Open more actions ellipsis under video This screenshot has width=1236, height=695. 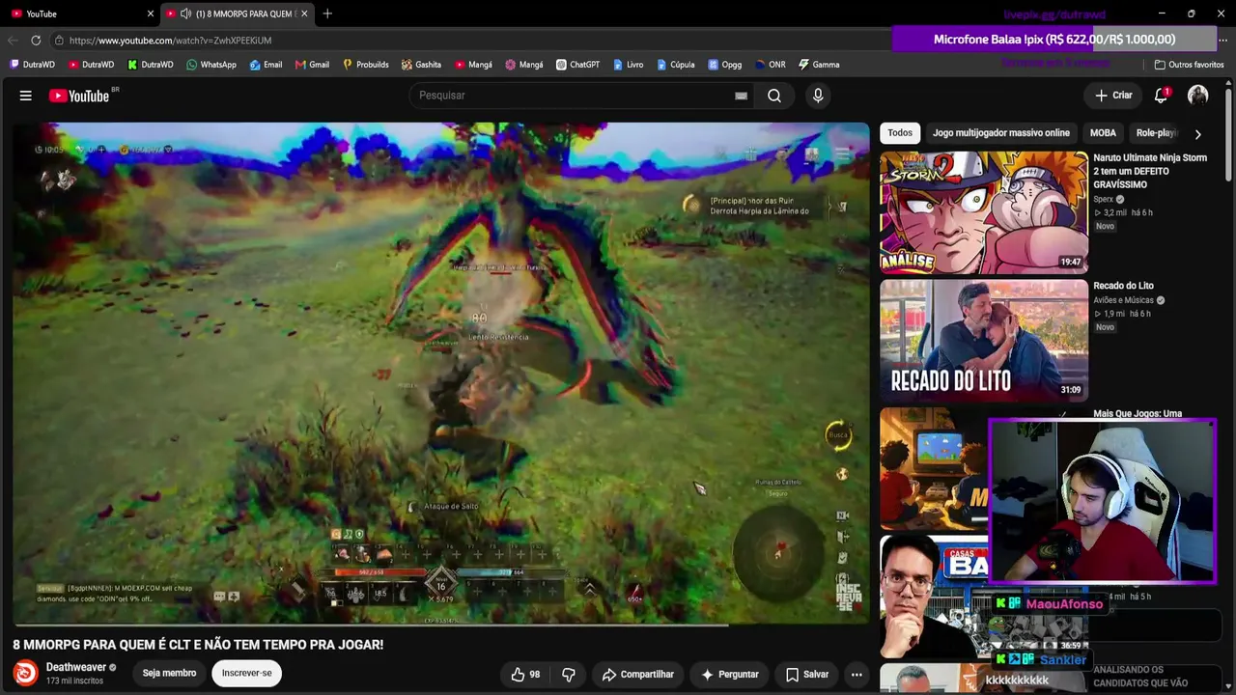click(857, 675)
